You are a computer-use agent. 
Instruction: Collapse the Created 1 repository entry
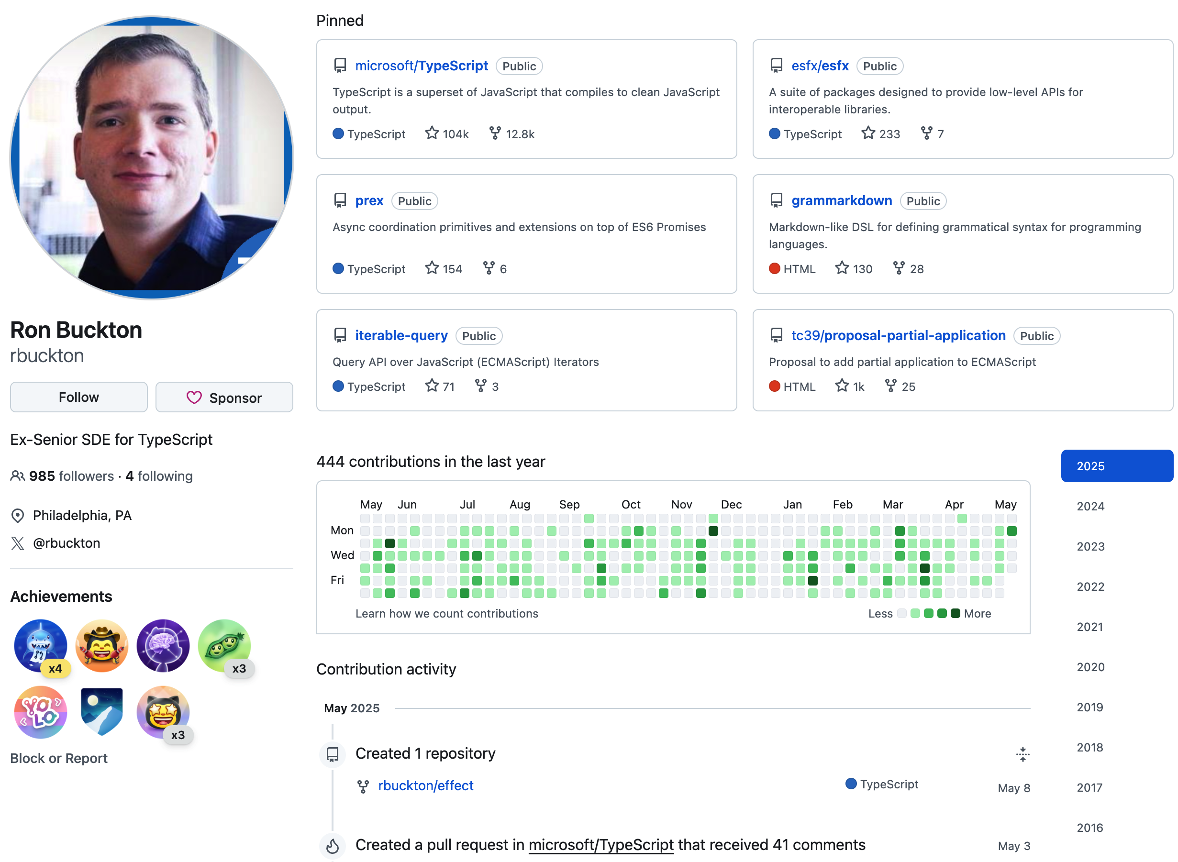tap(1022, 754)
